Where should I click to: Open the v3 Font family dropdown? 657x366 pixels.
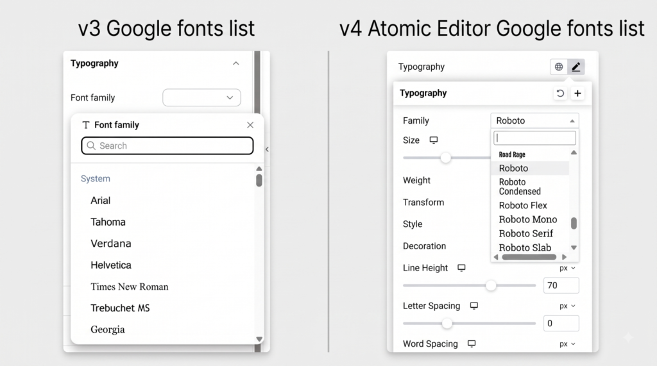click(201, 97)
